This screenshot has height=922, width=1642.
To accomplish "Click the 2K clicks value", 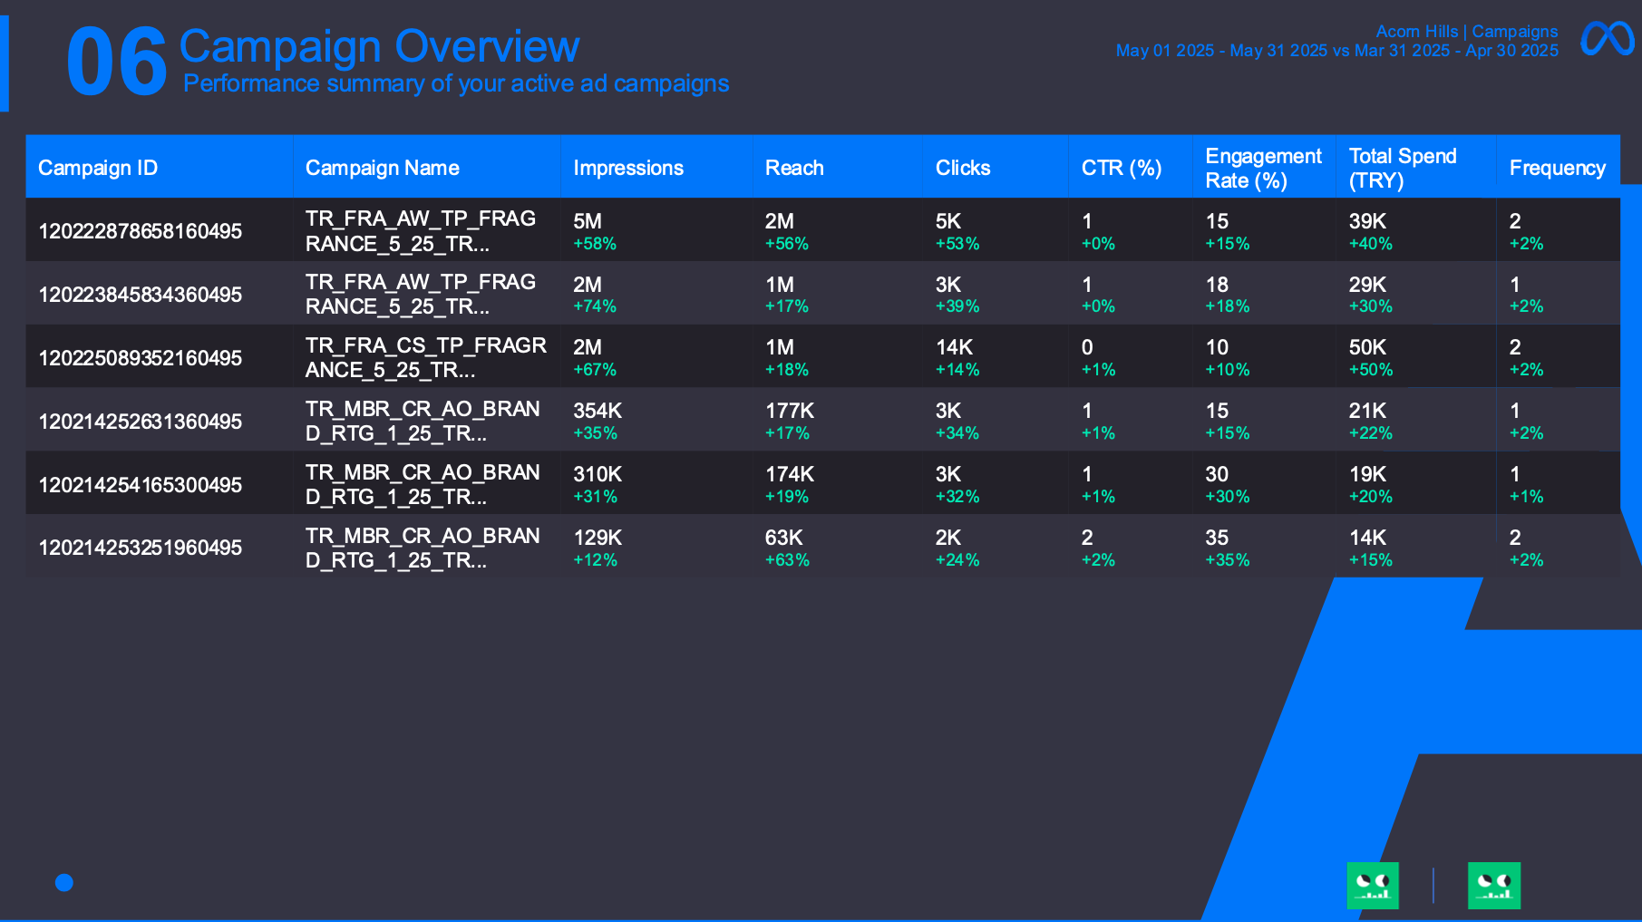I will tap(948, 538).
